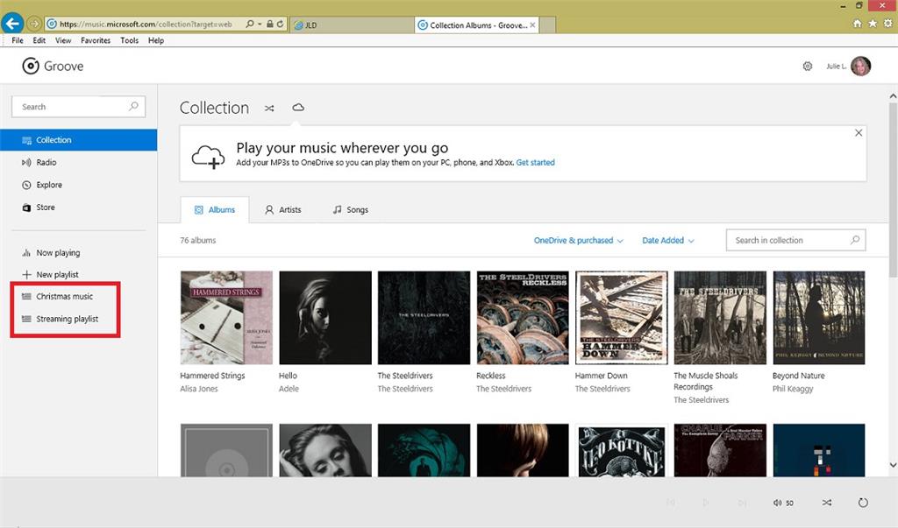
Task: Shuffle the collection via header shuffle icon
Action: pyautogui.click(x=269, y=108)
